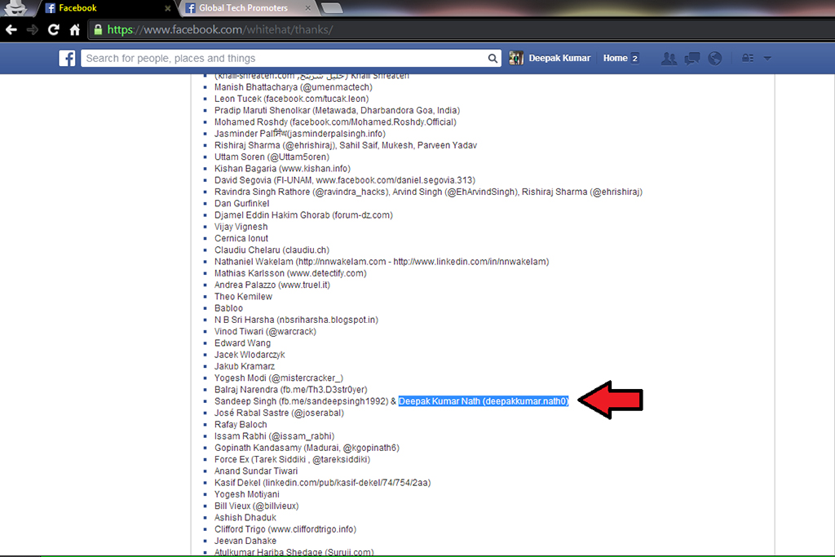Click Vijay Vignesh entry
The image size is (835, 557).
click(x=241, y=227)
